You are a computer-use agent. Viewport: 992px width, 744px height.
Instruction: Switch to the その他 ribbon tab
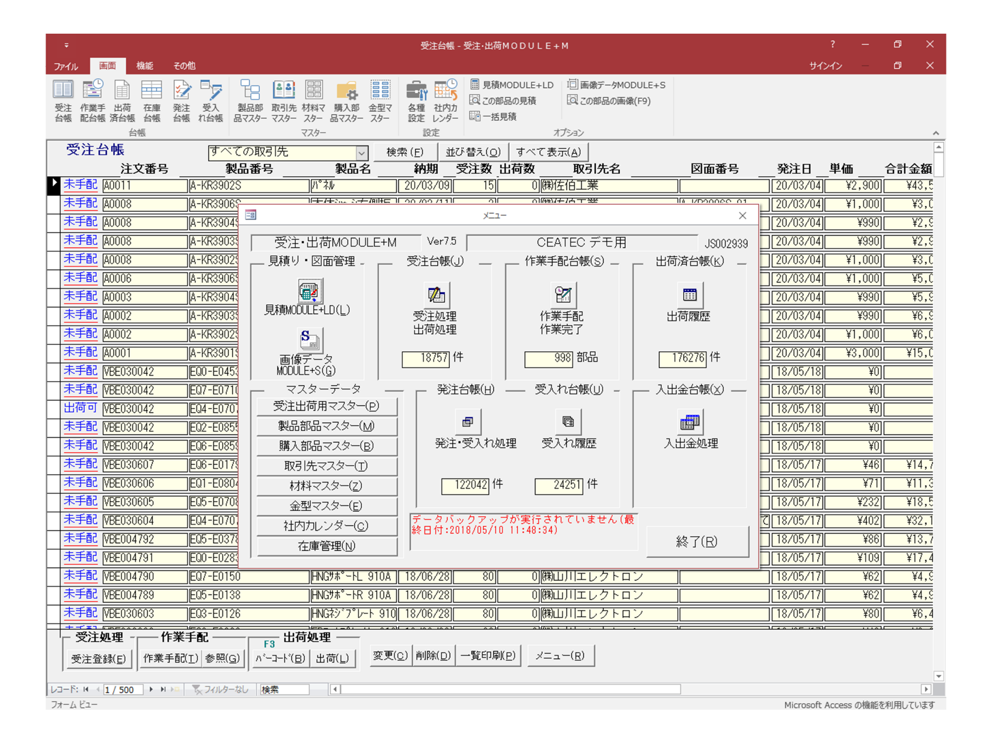(184, 66)
